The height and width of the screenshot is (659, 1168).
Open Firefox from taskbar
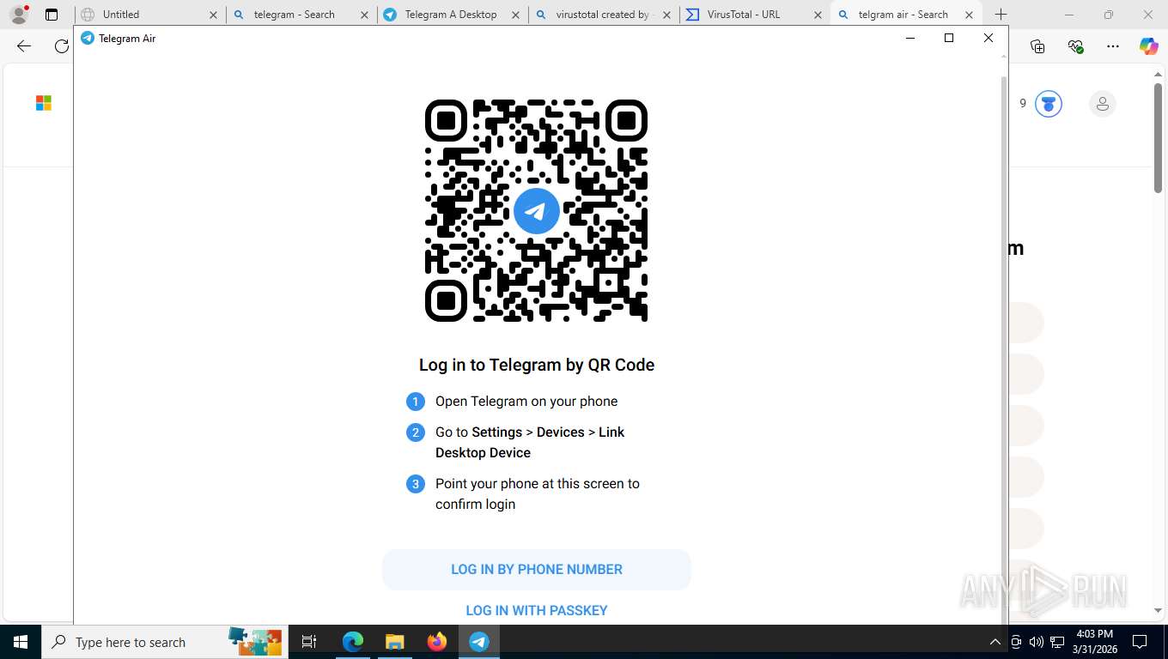click(x=437, y=642)
